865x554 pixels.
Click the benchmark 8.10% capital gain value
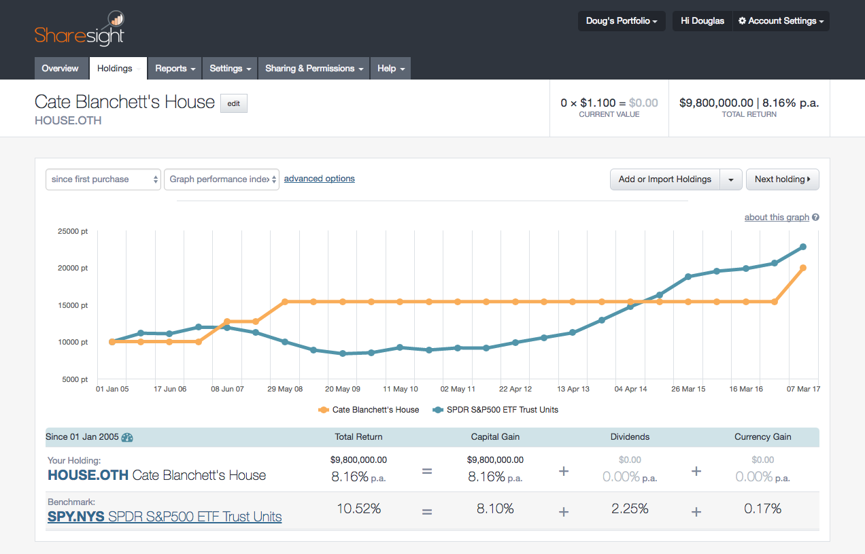pyautogui.click(x=495, y=508)
